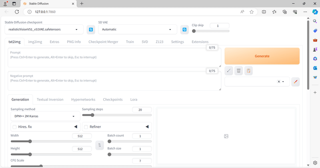Open browser Settings and more menu

(305, 12)
